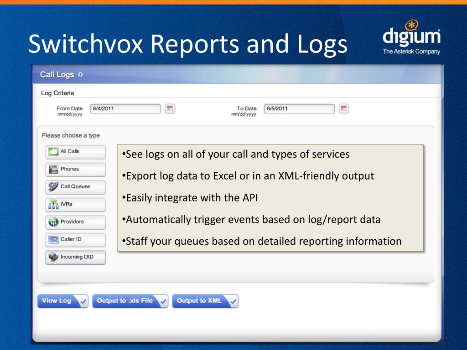Click the View Log button
This screenshot has width=467, height=350.
[x=63, y=301]
